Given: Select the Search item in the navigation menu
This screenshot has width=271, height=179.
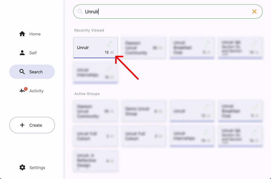Looking at the screenshot, I should [32, 71].
